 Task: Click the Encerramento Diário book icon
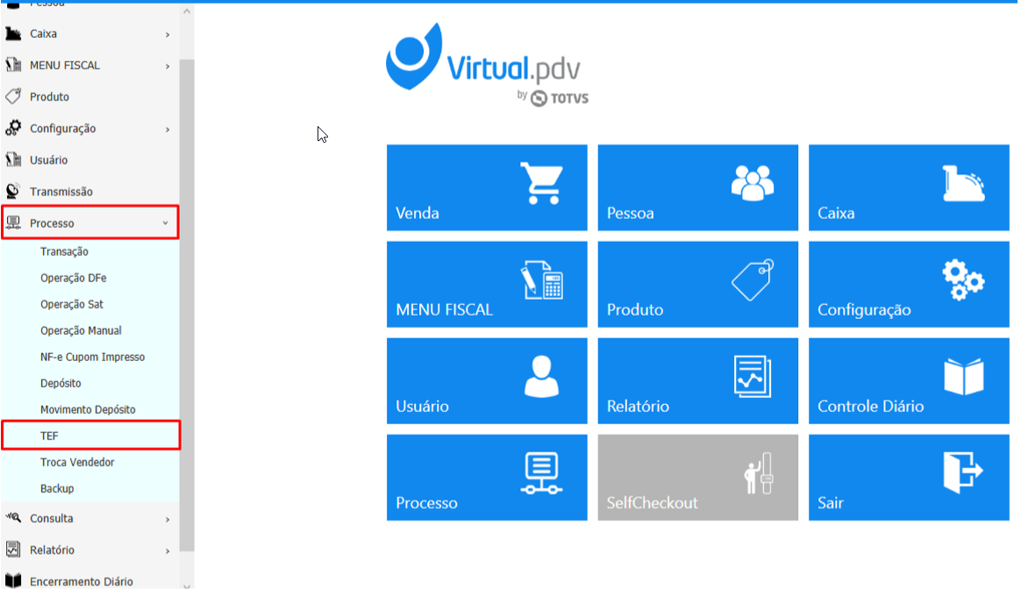point(13,581)
